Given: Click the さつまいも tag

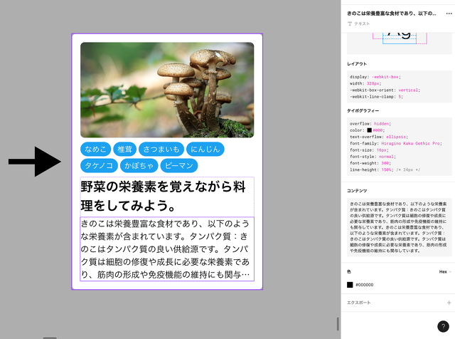Looking at the screenshot, I should [161, 149].
